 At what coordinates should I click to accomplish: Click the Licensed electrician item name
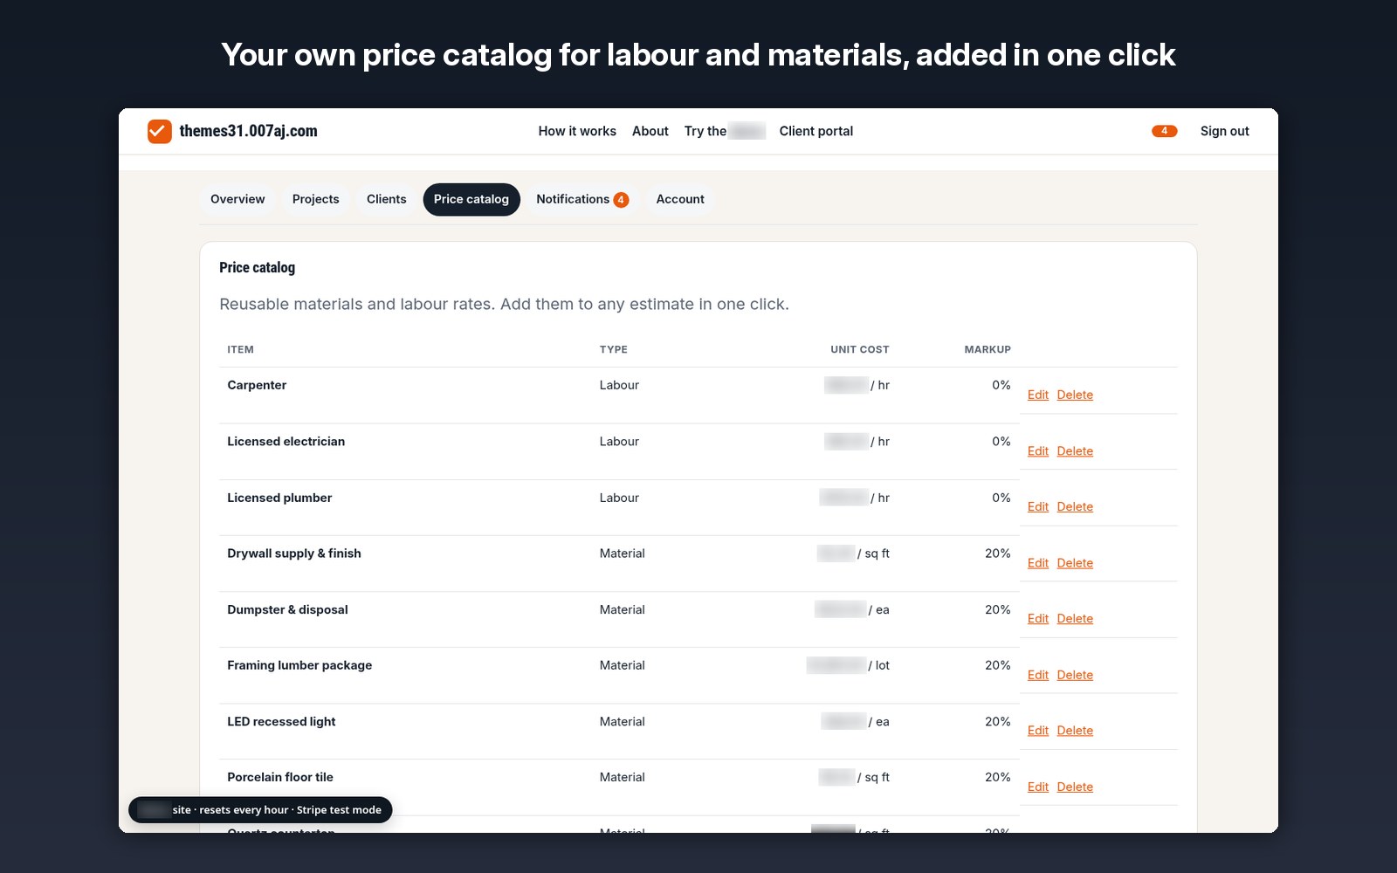pos(286,442)
